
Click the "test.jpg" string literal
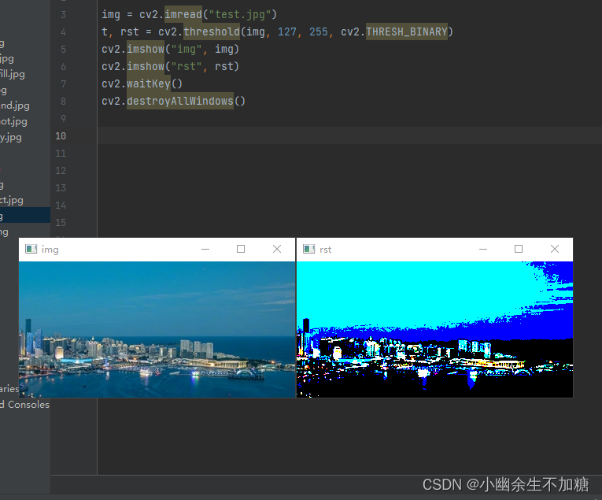(240, 15)
